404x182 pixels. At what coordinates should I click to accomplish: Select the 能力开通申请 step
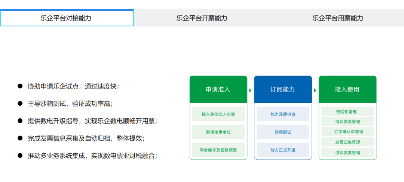283,114
